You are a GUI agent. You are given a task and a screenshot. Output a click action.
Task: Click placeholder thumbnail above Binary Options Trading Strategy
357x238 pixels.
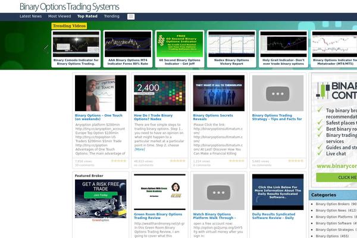pos(278,93)
